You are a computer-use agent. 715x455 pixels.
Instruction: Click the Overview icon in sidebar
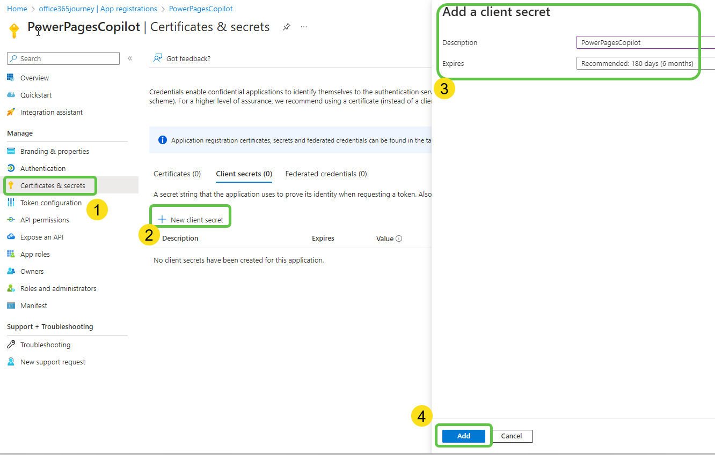(11, 78)
